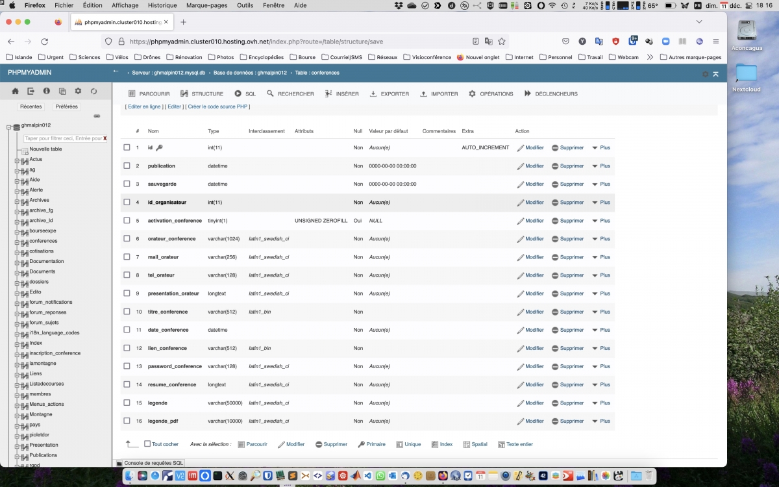Show the Récentes tables list
Image resolution: width=779 pixels, height=487 pixels.
point(31,106)
